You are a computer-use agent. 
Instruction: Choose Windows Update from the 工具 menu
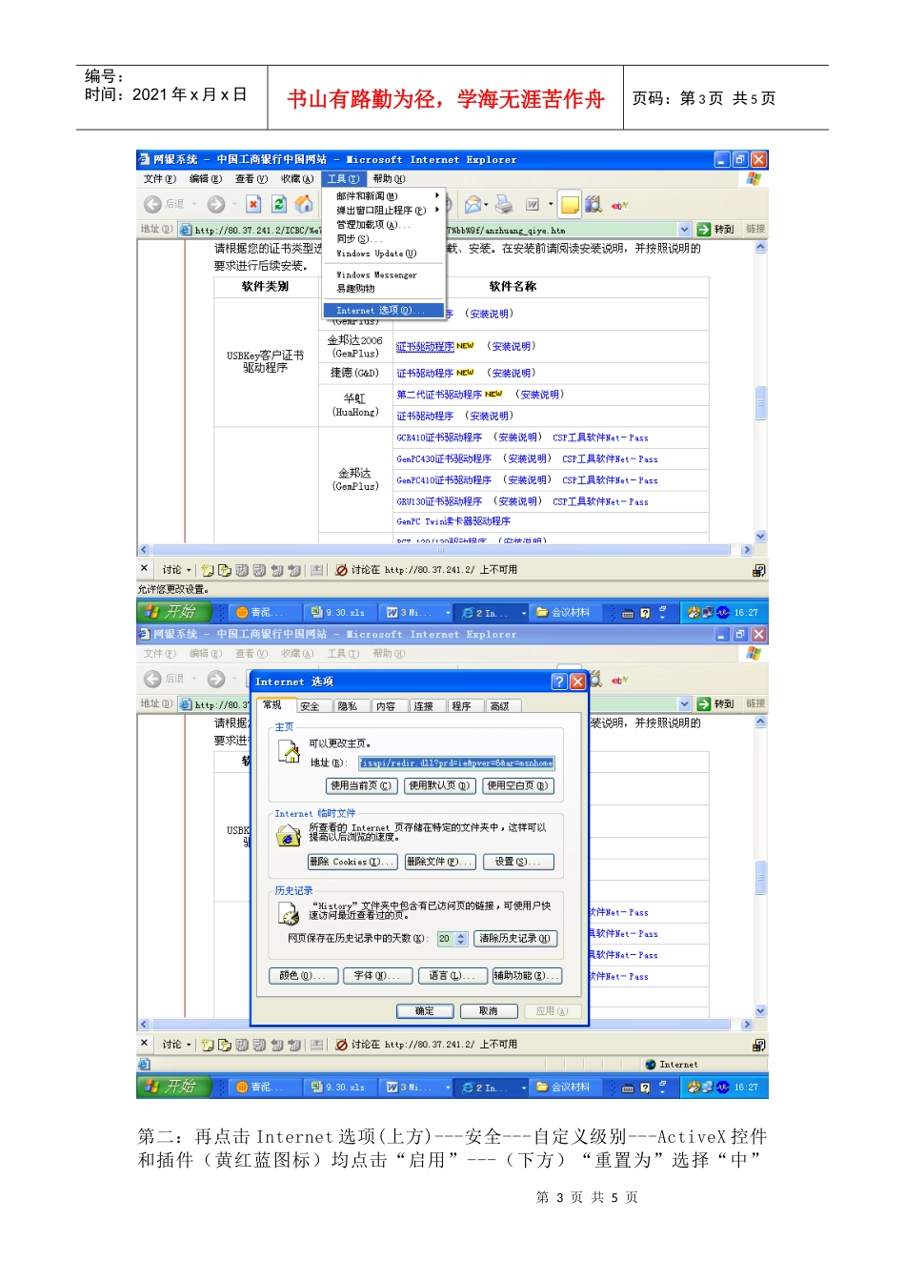point(384,254)
